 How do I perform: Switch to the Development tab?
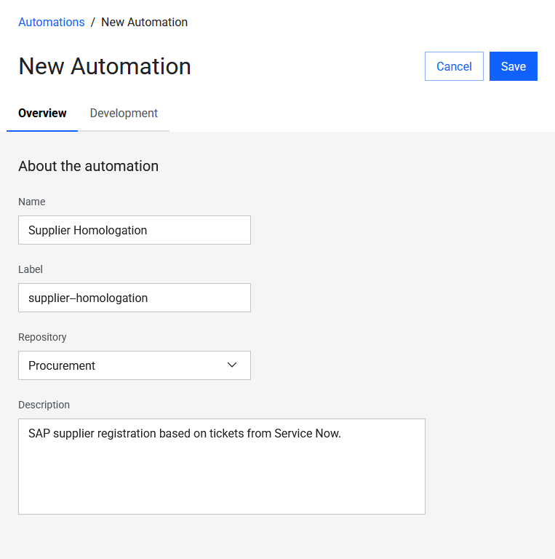click(x=124, y=113)
